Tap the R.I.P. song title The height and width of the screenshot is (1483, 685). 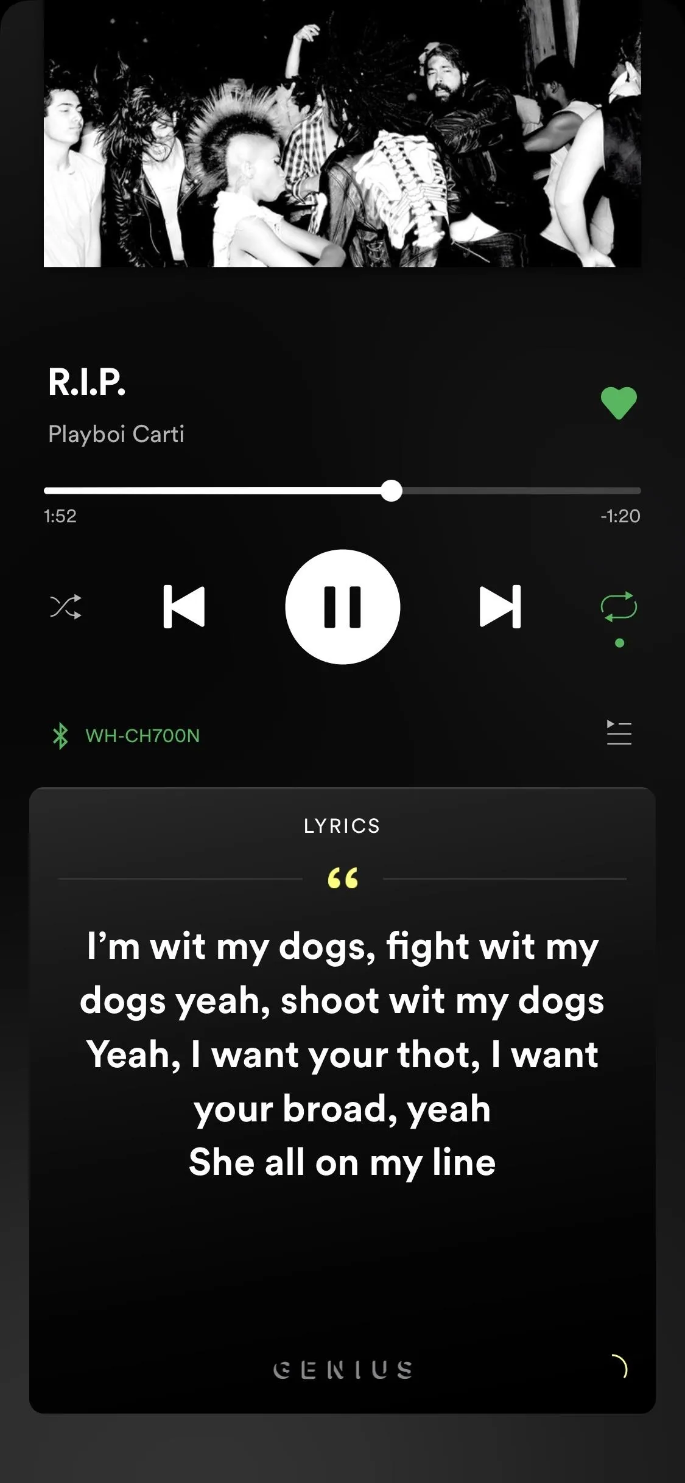coord(87,382)
